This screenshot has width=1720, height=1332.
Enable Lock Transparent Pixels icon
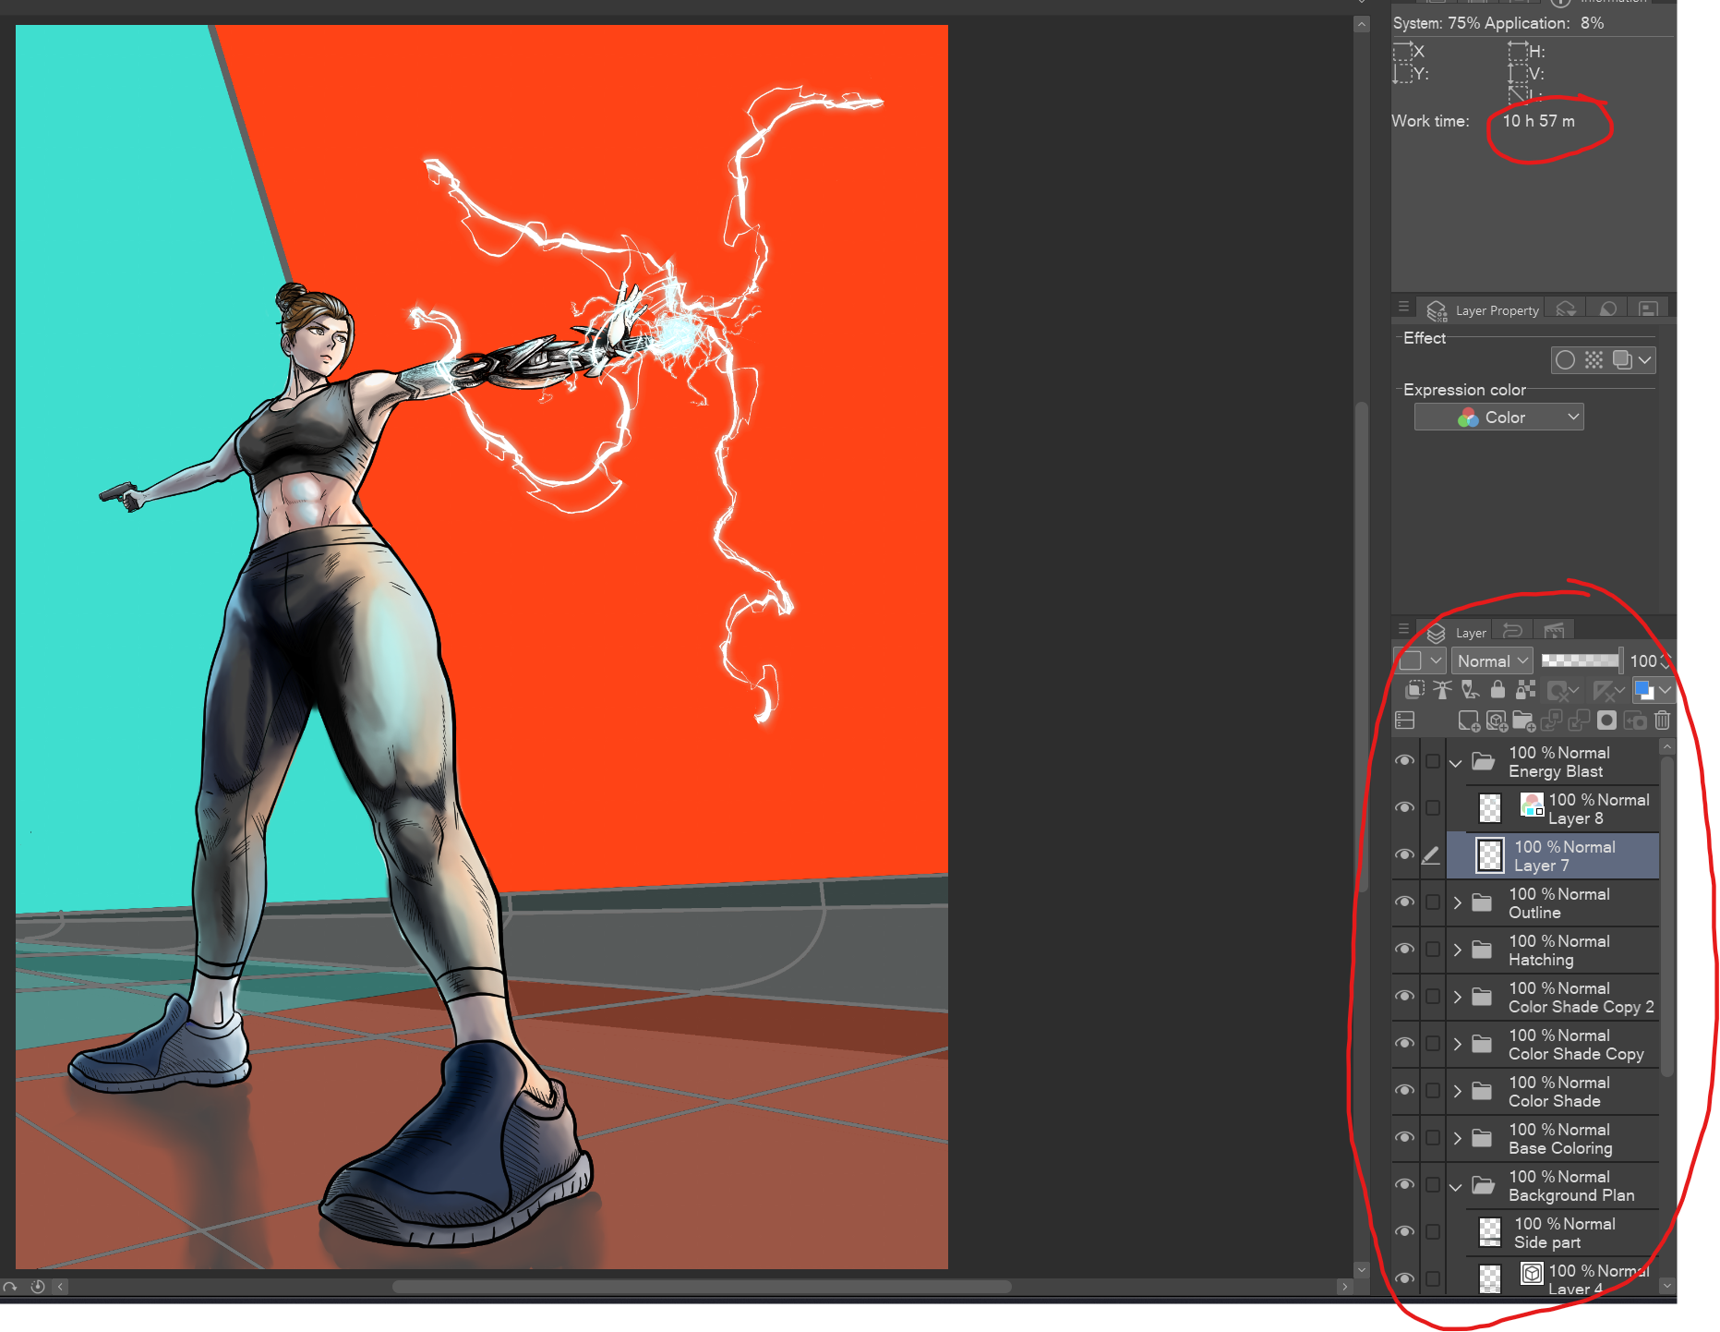1525,689
